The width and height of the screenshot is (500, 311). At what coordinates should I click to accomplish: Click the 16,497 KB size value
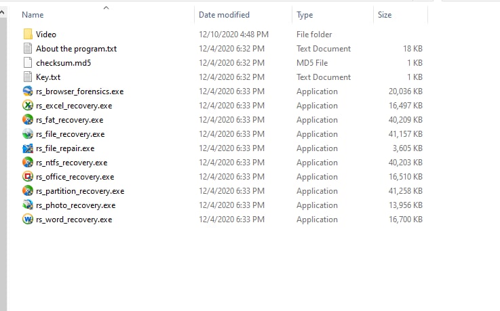click(406, 106)
